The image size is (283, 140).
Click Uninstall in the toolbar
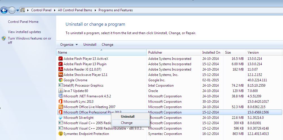coord(90,45)
